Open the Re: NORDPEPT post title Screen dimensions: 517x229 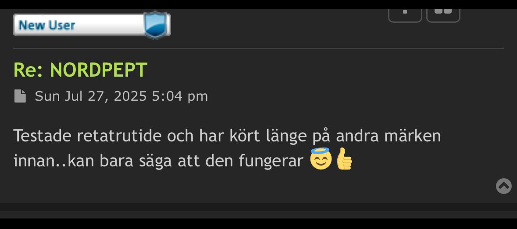pos(80,70)
